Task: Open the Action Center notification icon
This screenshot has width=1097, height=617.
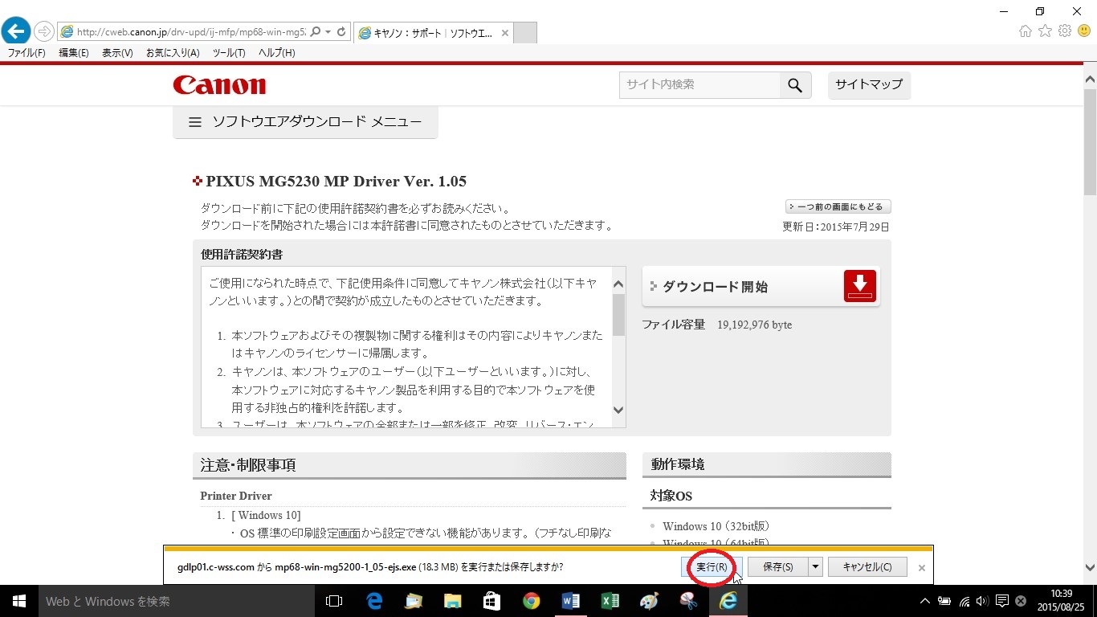Action: [1001, 601]
